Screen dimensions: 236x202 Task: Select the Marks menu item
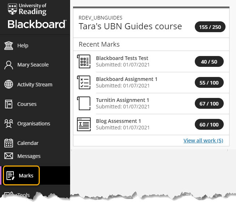21,176
